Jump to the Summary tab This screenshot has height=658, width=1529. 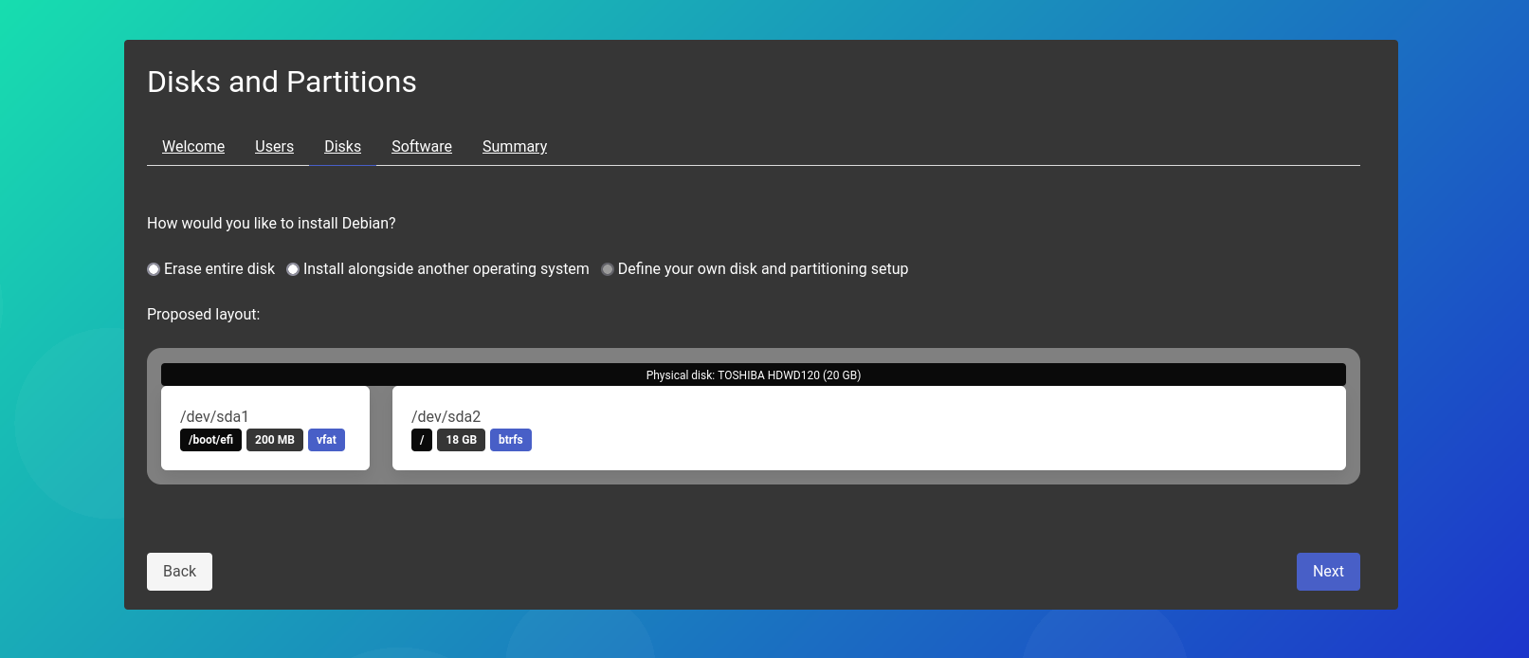pyautogui.click(x=515, y=146)
